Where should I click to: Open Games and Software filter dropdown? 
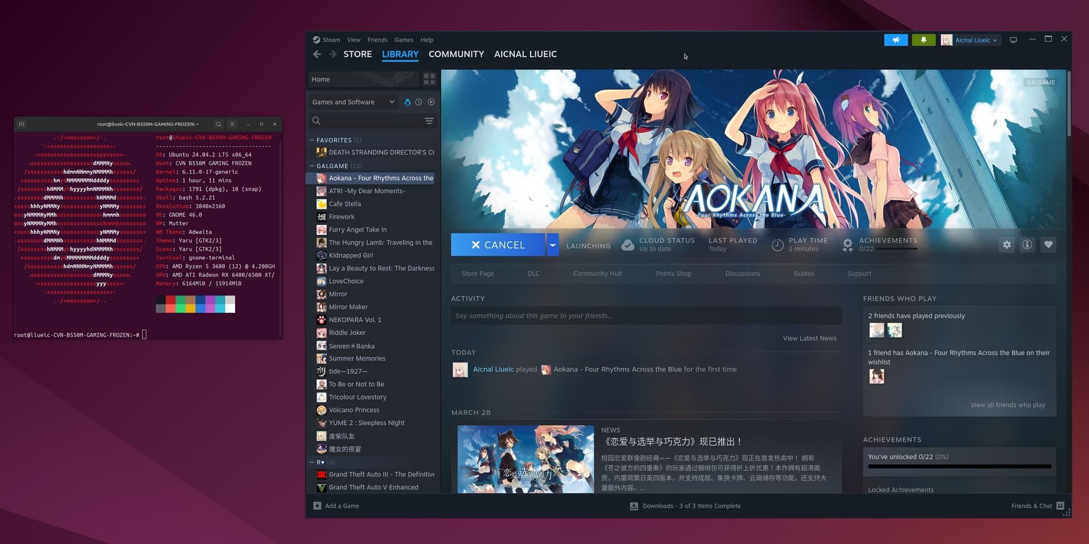(352, 102)
